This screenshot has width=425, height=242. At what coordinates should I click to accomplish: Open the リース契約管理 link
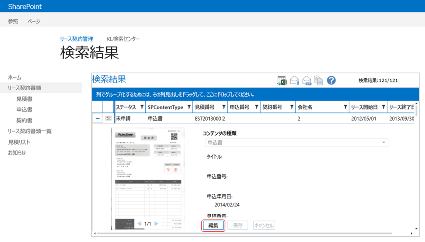[x=77, y=39]
